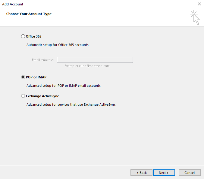Click the Email Address input field
This screenshot has width=204, height=179.
pos(95,60)
